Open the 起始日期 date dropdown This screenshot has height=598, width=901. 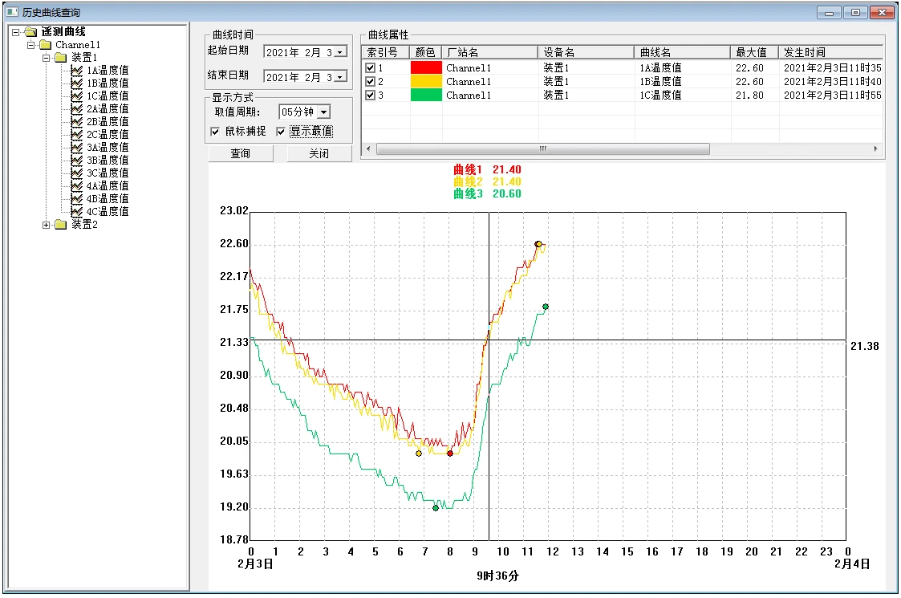pyautogui.click(x=340, y=52)
